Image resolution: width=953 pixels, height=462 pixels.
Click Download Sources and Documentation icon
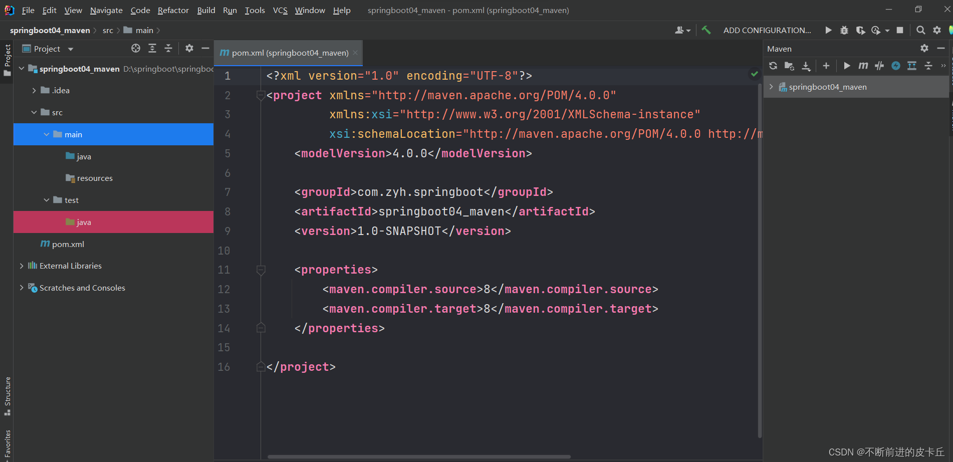806,66
